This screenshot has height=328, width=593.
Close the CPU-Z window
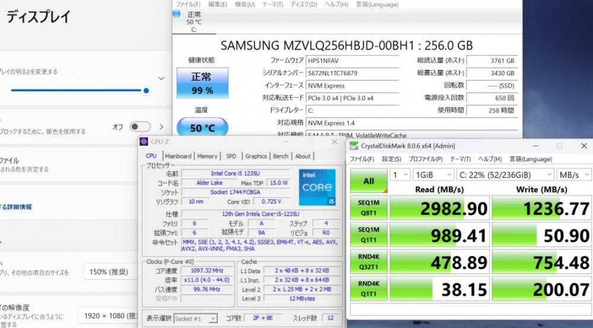point(334,142)
